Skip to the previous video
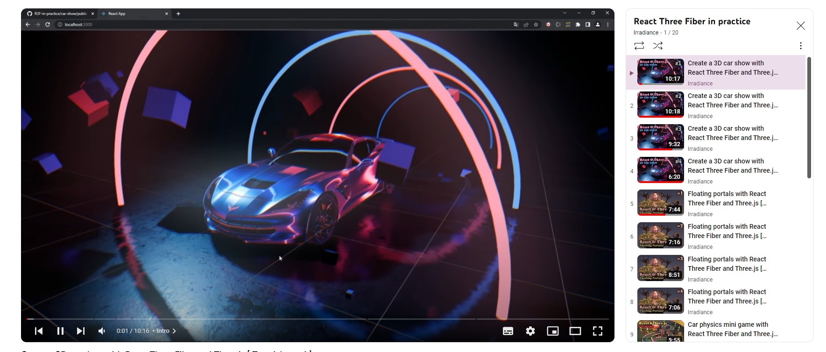 pyautogui.click(x=39, y=331)
